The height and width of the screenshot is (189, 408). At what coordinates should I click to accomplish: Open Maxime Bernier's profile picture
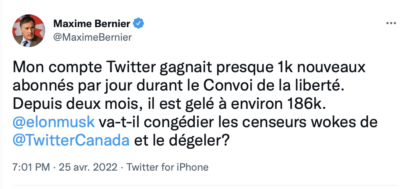point(29,31)
